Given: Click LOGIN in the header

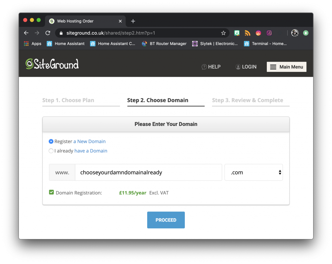Looking at the screenshot, I should 246,67.
